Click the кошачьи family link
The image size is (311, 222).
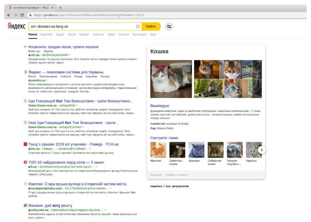coord(172,123)
